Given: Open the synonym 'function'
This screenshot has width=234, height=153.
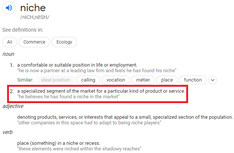Looking at the screenshot, I should point(193,80).
